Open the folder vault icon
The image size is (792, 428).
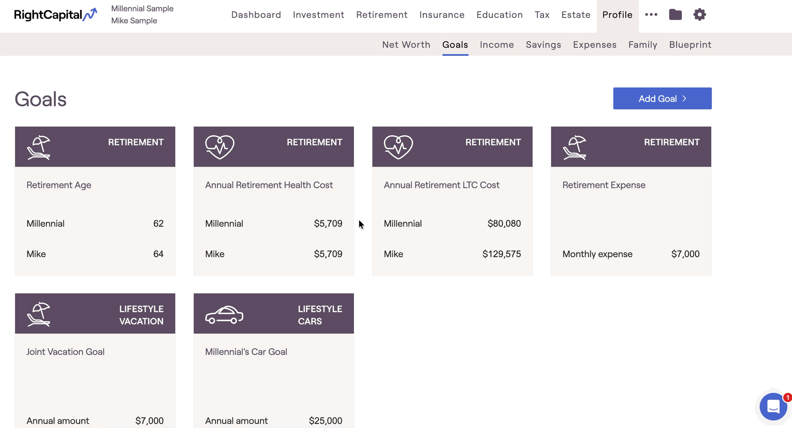pyautogui.click(x=675, y=15)
